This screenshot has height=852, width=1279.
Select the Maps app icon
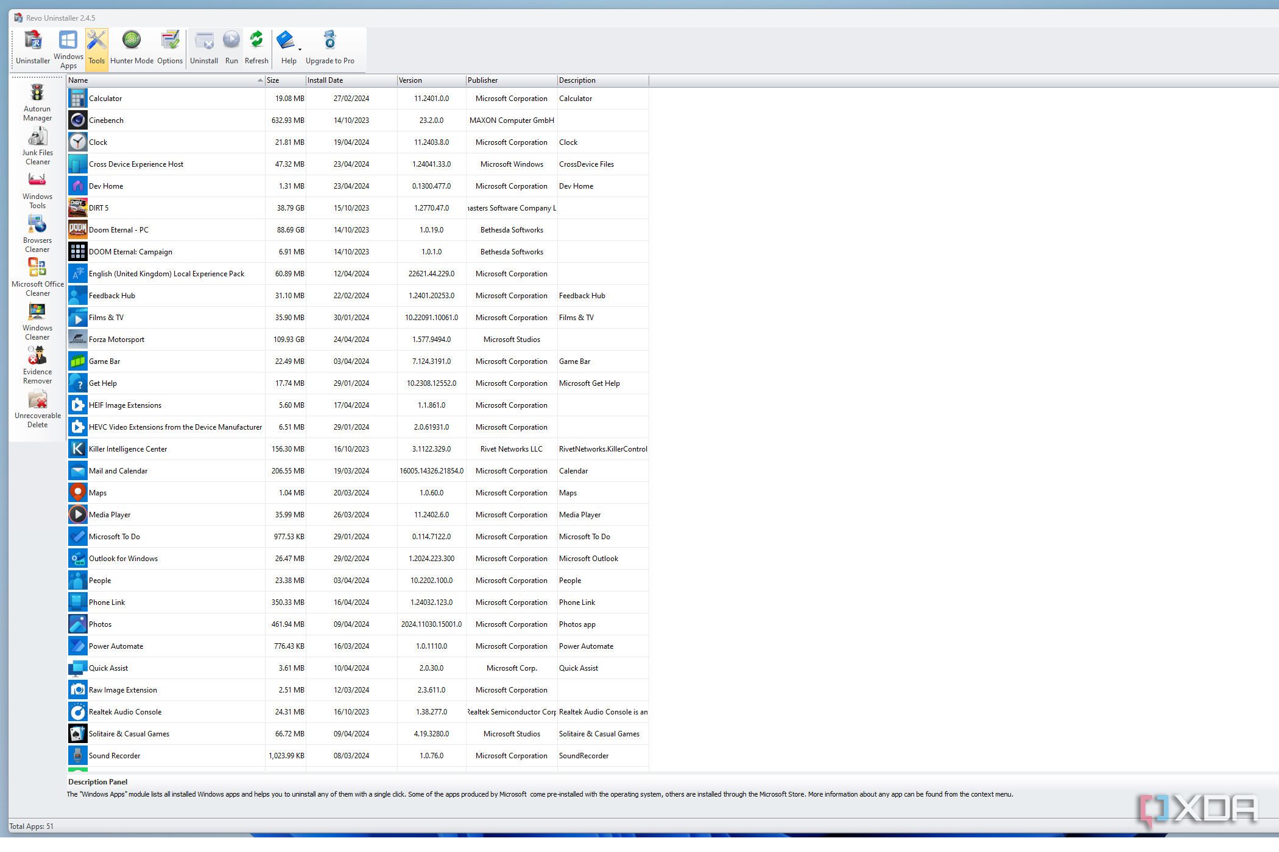pos(77,493)
